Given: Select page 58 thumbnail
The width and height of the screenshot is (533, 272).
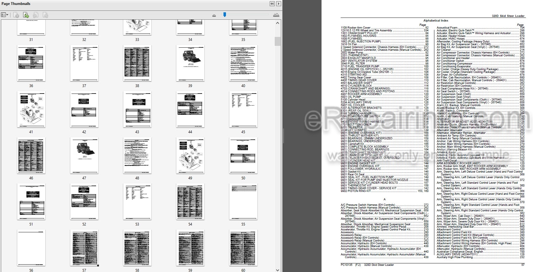Looking at the screenshot, I should [137, 248].
